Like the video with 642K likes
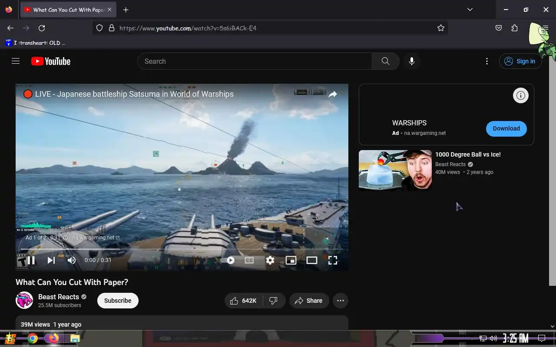 (x=243, y=301)
